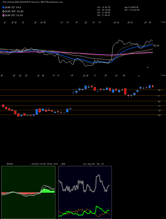Click the 77 price level label
Viewport: 166px width, 219px height.
pos(159,106)
